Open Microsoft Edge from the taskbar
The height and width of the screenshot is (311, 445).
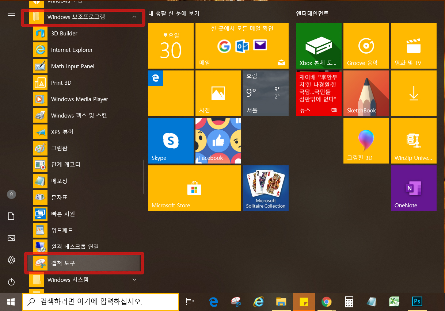pos(213,302)
